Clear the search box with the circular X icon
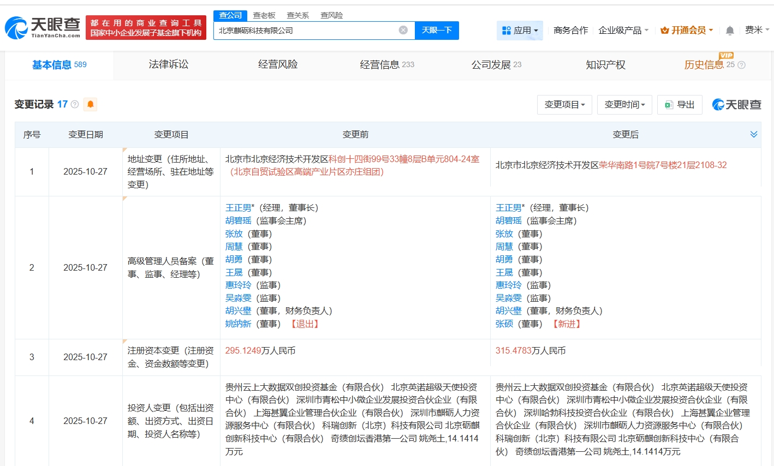Viewport: 774px width, 466px height. click(x=403, y=31)
